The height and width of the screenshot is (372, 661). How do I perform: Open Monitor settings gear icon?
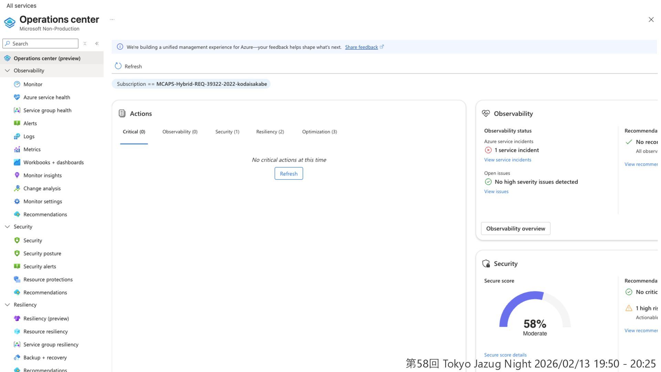(17, 201)
